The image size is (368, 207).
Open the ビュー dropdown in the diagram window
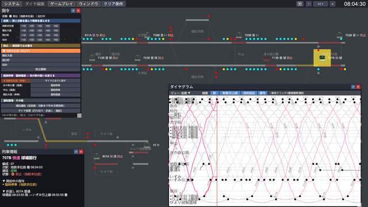coord(181,93)
